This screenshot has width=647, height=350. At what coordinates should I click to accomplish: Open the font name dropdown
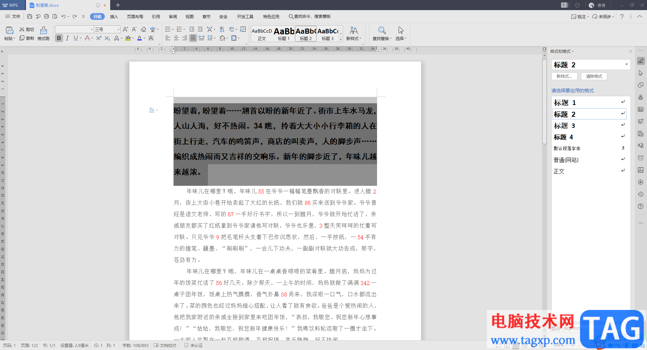coord(92,29)
